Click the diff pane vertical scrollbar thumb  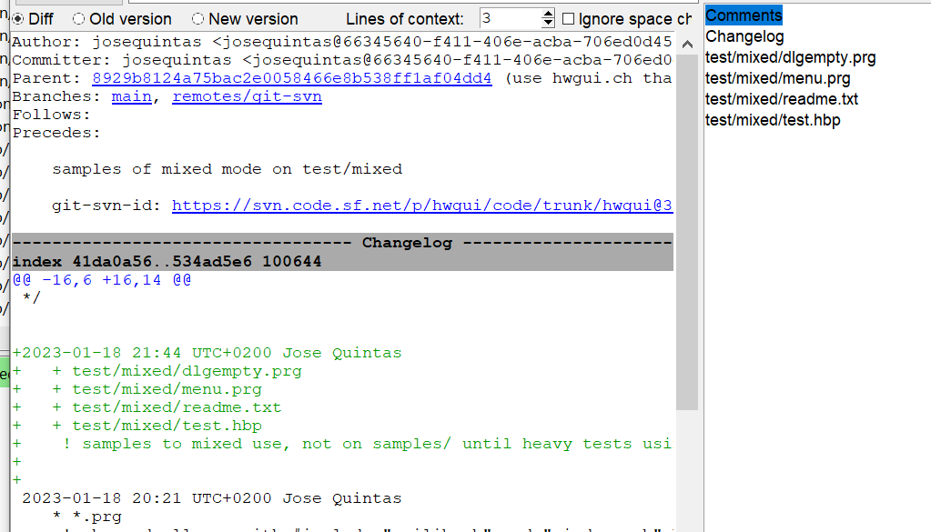point(687,232)
